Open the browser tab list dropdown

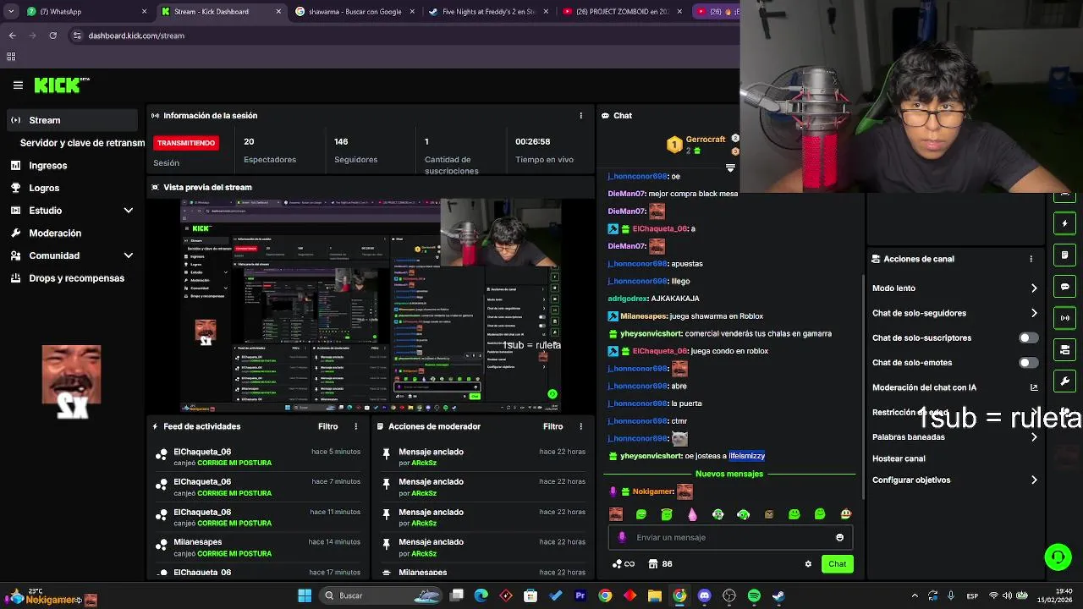[11, 12]
